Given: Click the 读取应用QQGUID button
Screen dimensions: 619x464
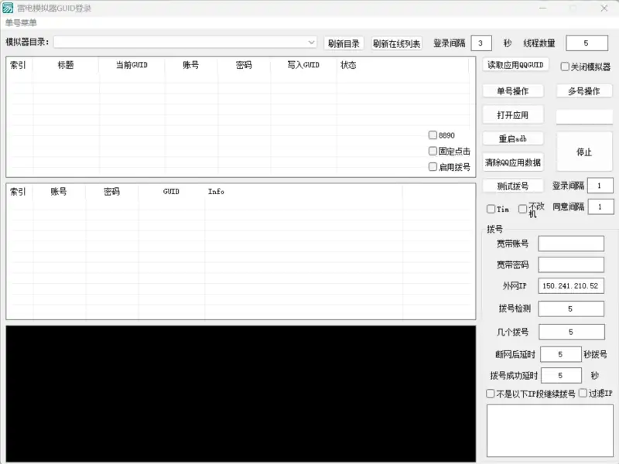Looking at the screenshot, I should (512, 65).
